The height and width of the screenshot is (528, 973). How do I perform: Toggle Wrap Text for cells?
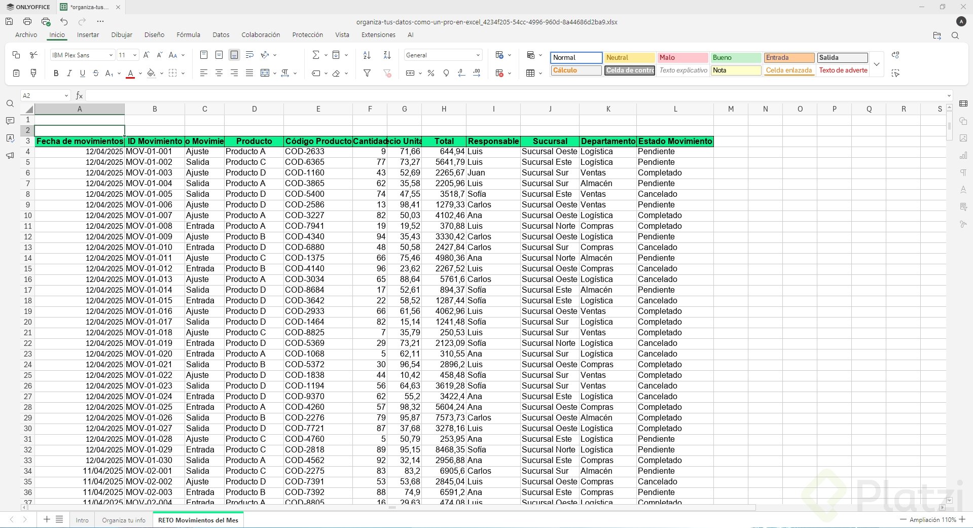pos(249,55)
